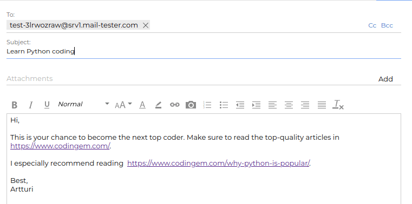Increase the indent level
The image size is (412, 204).
[256, 105]
